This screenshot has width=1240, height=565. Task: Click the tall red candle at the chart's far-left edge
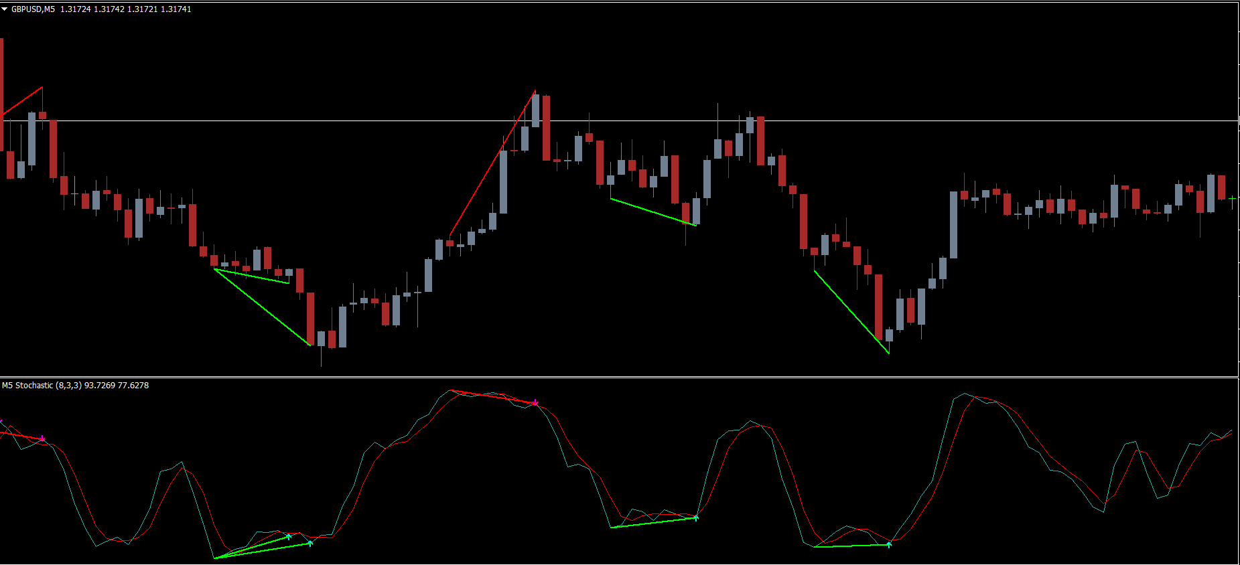(x=2, y=94)
